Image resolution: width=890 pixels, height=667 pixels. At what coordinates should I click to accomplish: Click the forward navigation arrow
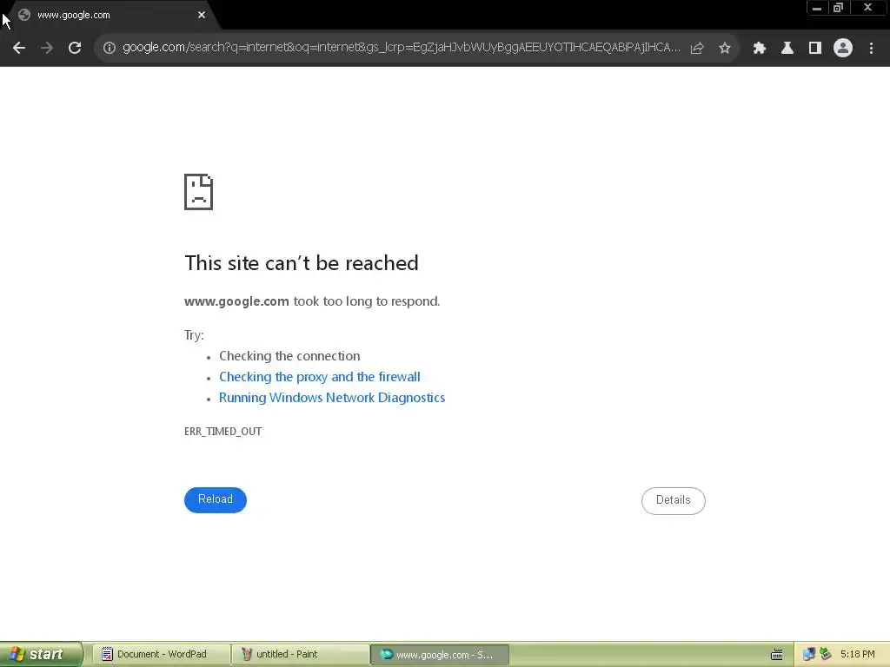pyautogui.click(x=47, y=49)
